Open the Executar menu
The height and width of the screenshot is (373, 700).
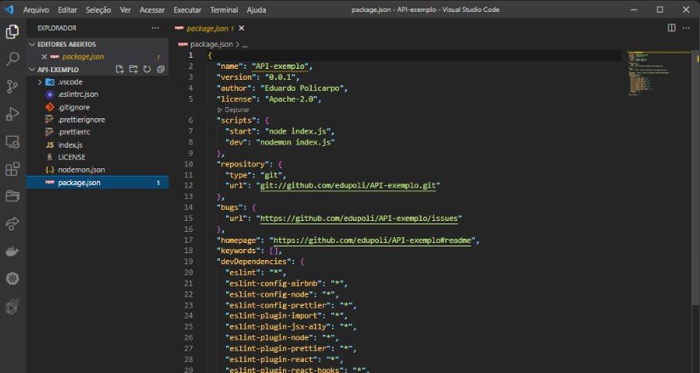click(188, 10)
